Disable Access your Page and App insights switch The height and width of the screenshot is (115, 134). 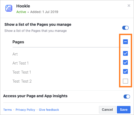point(127,96)
